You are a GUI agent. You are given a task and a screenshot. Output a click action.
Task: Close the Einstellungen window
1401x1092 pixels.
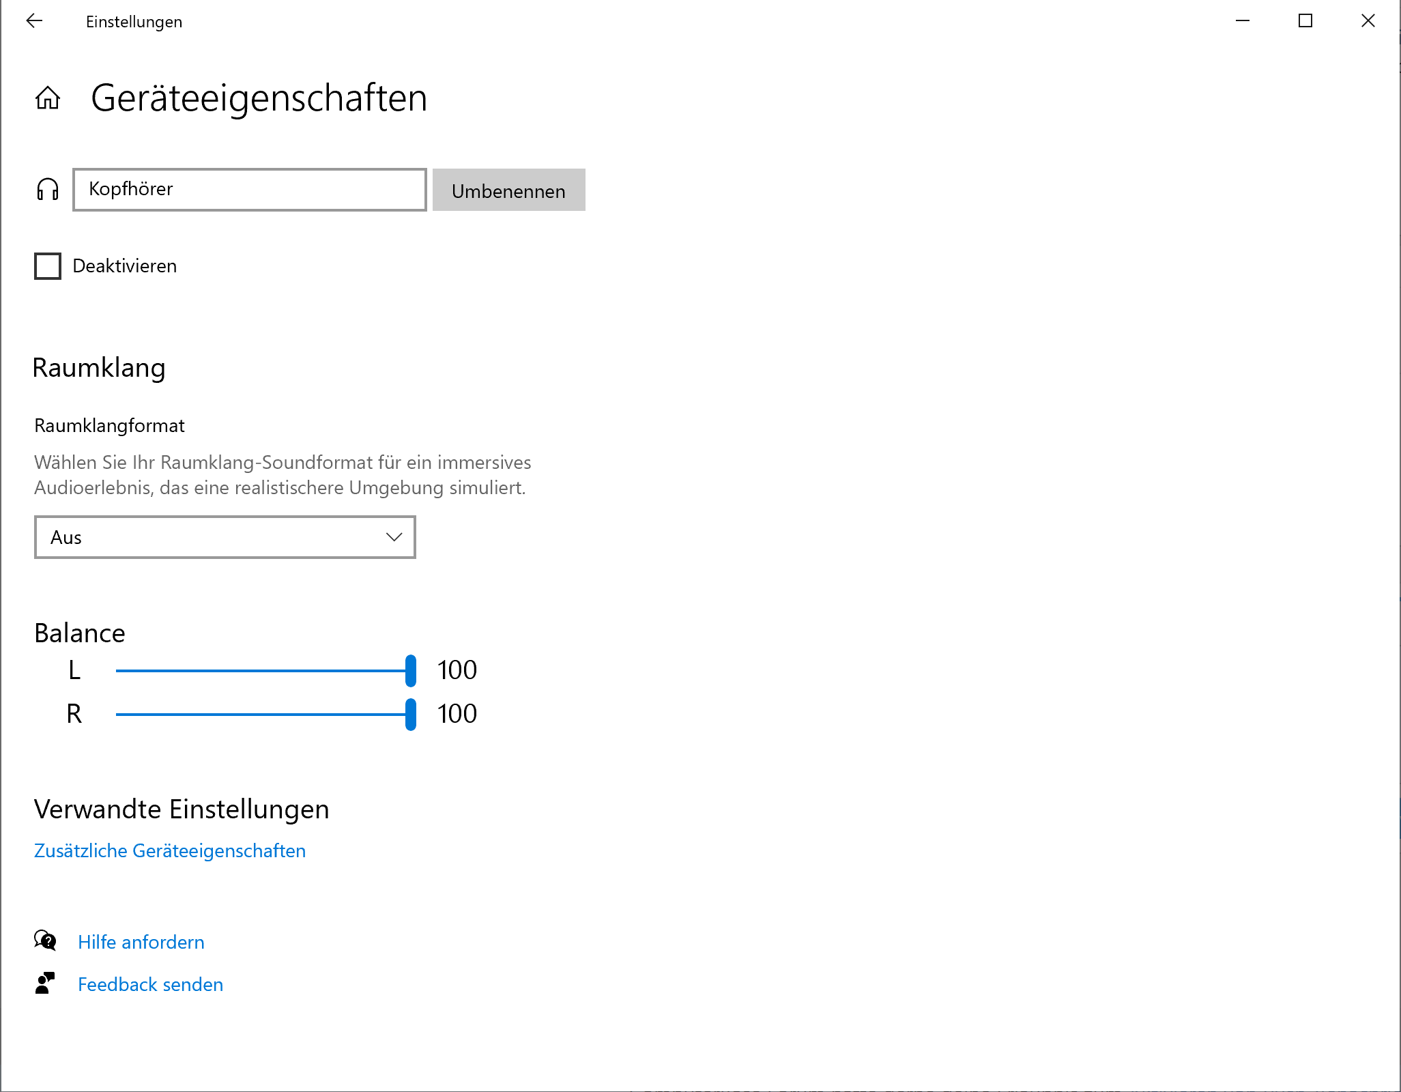[x=1368, y=21]
